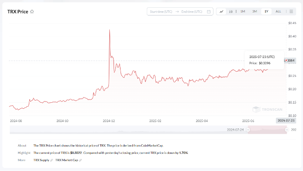
Task: Grab the right range slider handle
Action: pyautogui.click(x=287, y=130)
